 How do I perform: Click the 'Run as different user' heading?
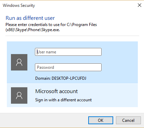(x=30, y=18)
